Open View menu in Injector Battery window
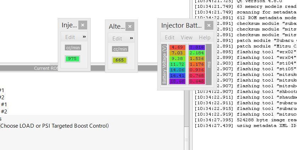The image size is (297, 150). 186,37
